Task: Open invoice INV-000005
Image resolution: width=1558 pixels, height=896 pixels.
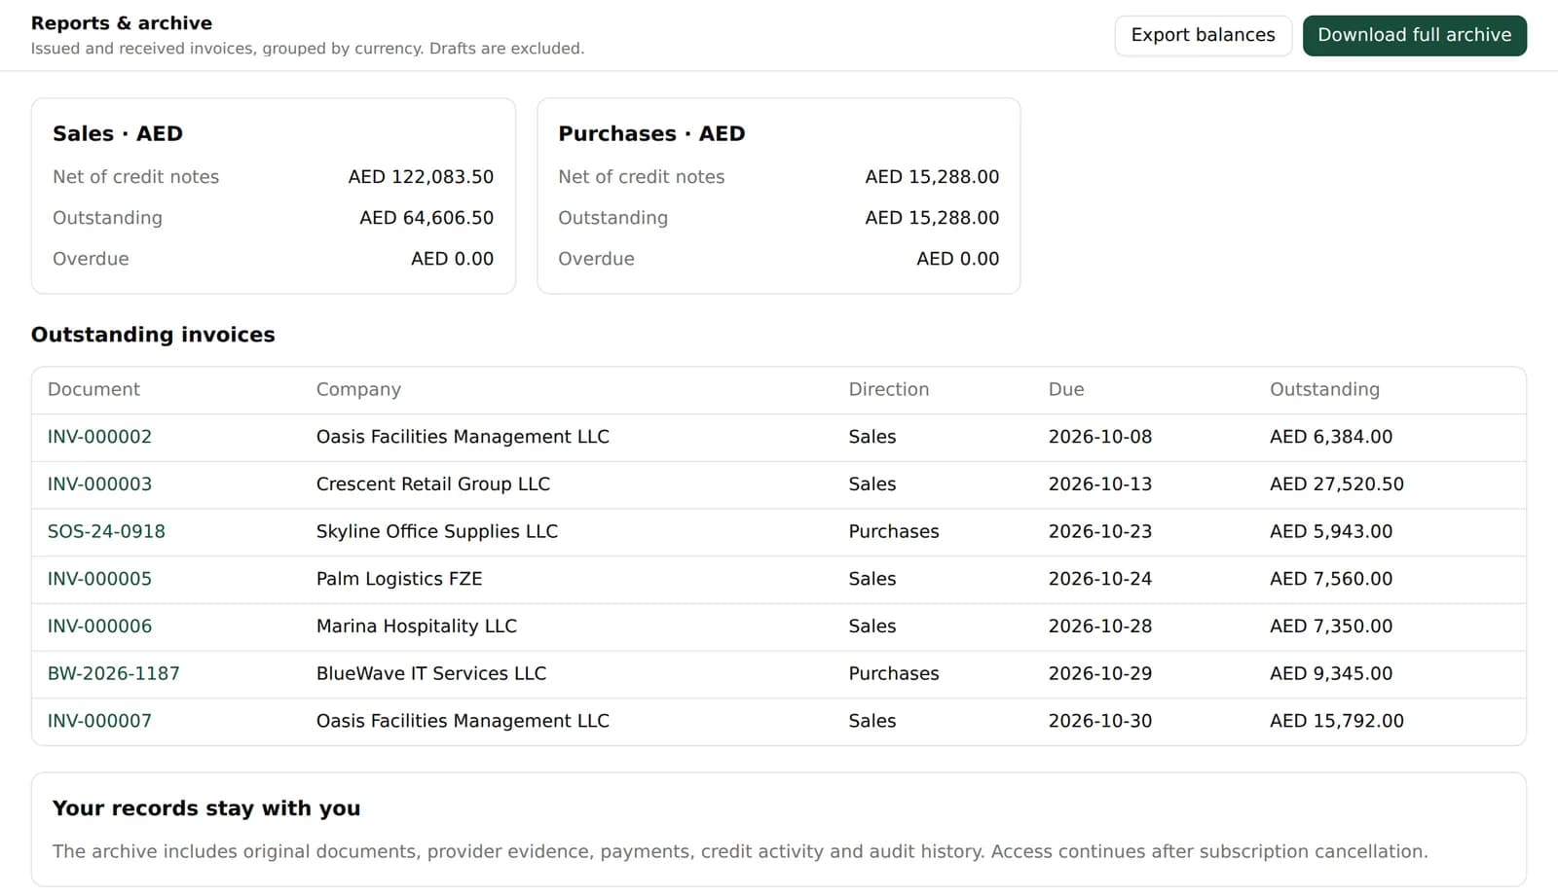Action: point(99,579)
